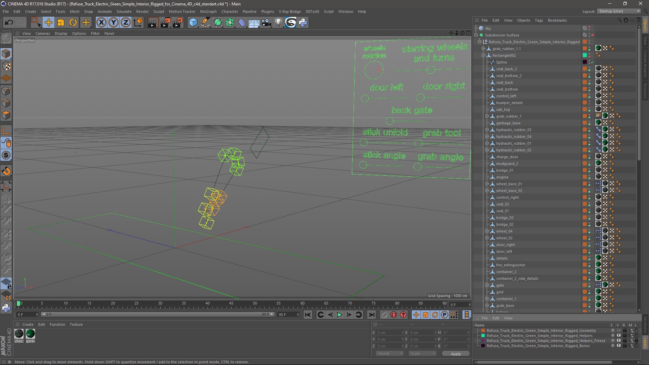This screenshot has width=649, height=365.
Task: Select the chassis material thumbnail
Action: pos(19,334)
